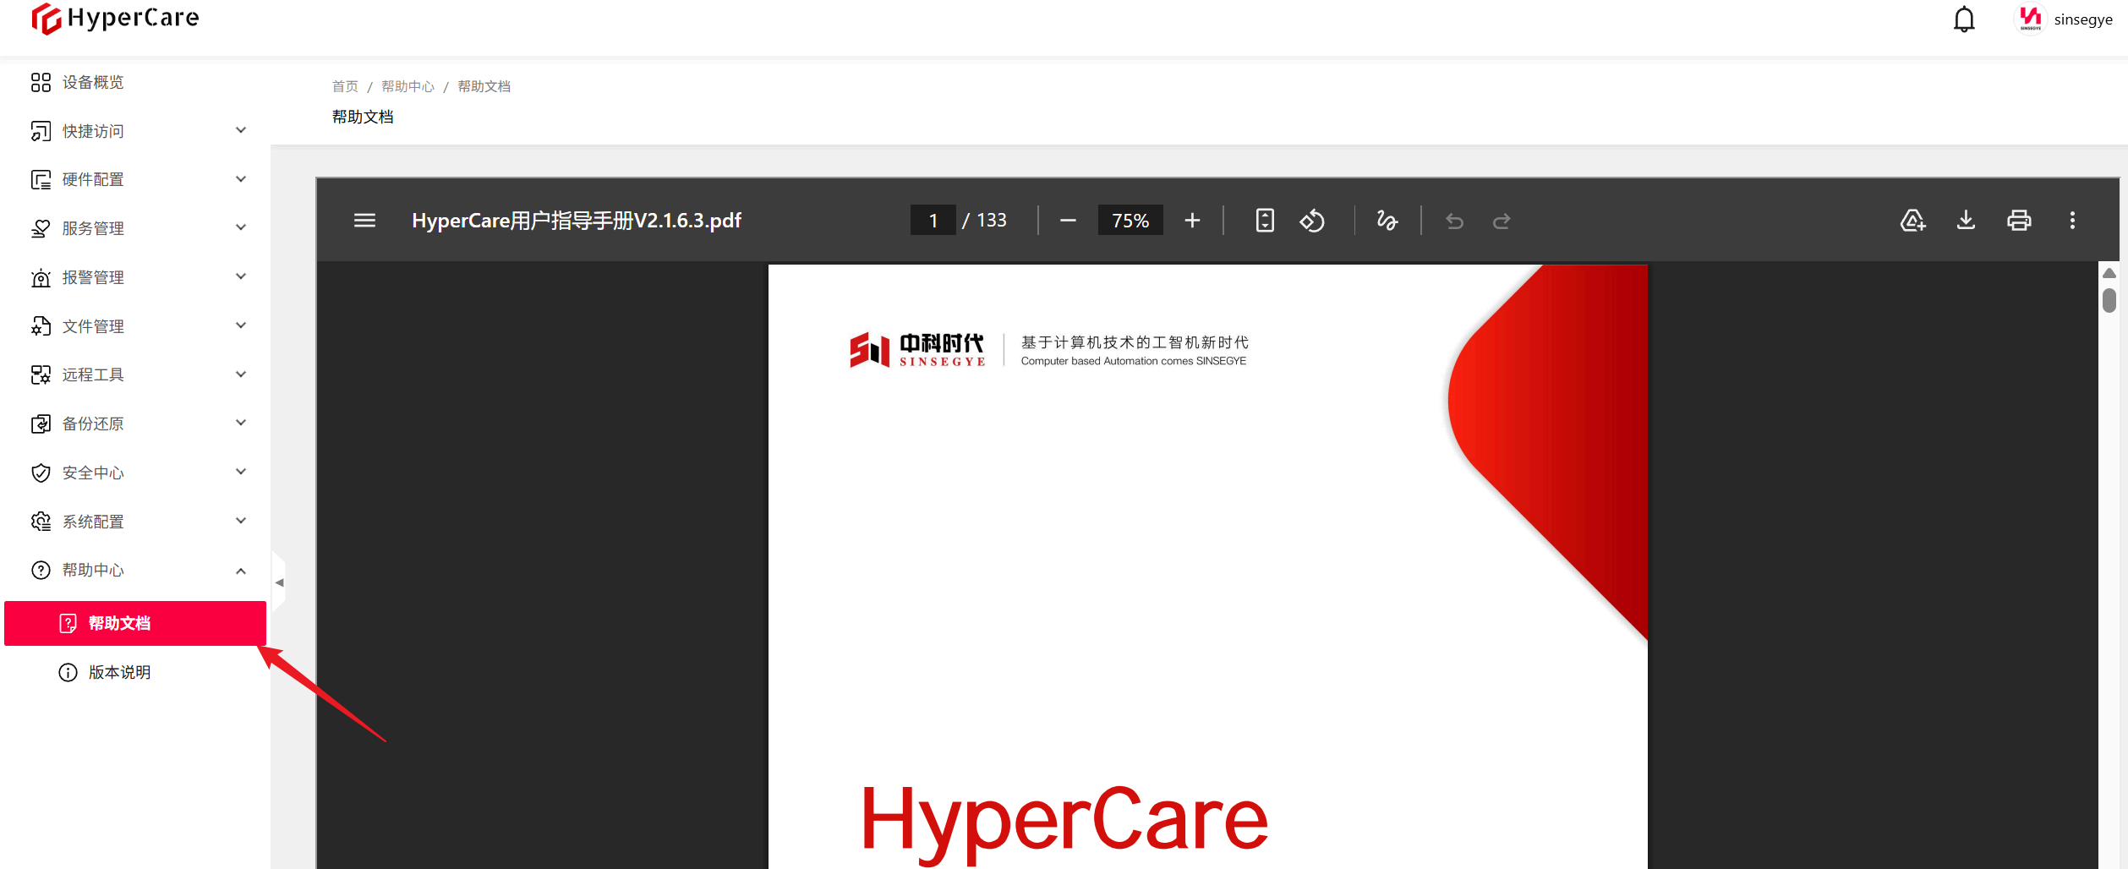Click the 远程工具 sidebar icon
This screenshot has width=2128, height=869.
(x=41, y=374)
